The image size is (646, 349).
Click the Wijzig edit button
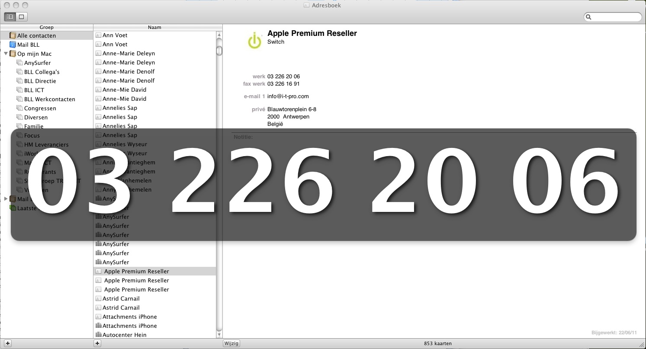(x=231, y=343)
